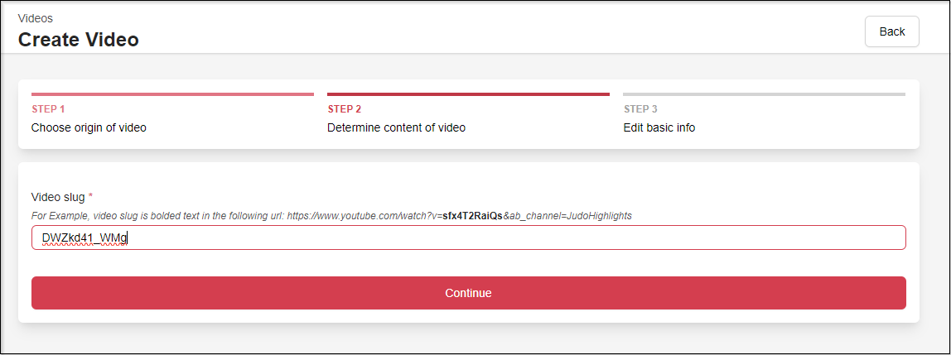Click the Step 3 gray progress bar
Screen dimensions: 951x355
(x=764, y=94)
